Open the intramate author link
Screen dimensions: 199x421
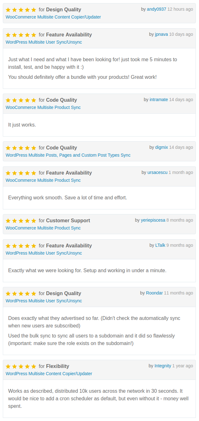point(159,100)
